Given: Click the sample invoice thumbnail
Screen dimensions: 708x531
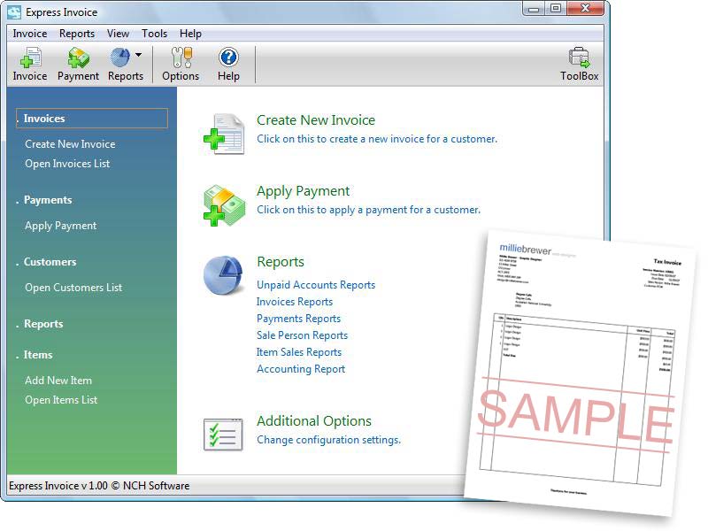Looking at the screenshot, I should (575, 372).
